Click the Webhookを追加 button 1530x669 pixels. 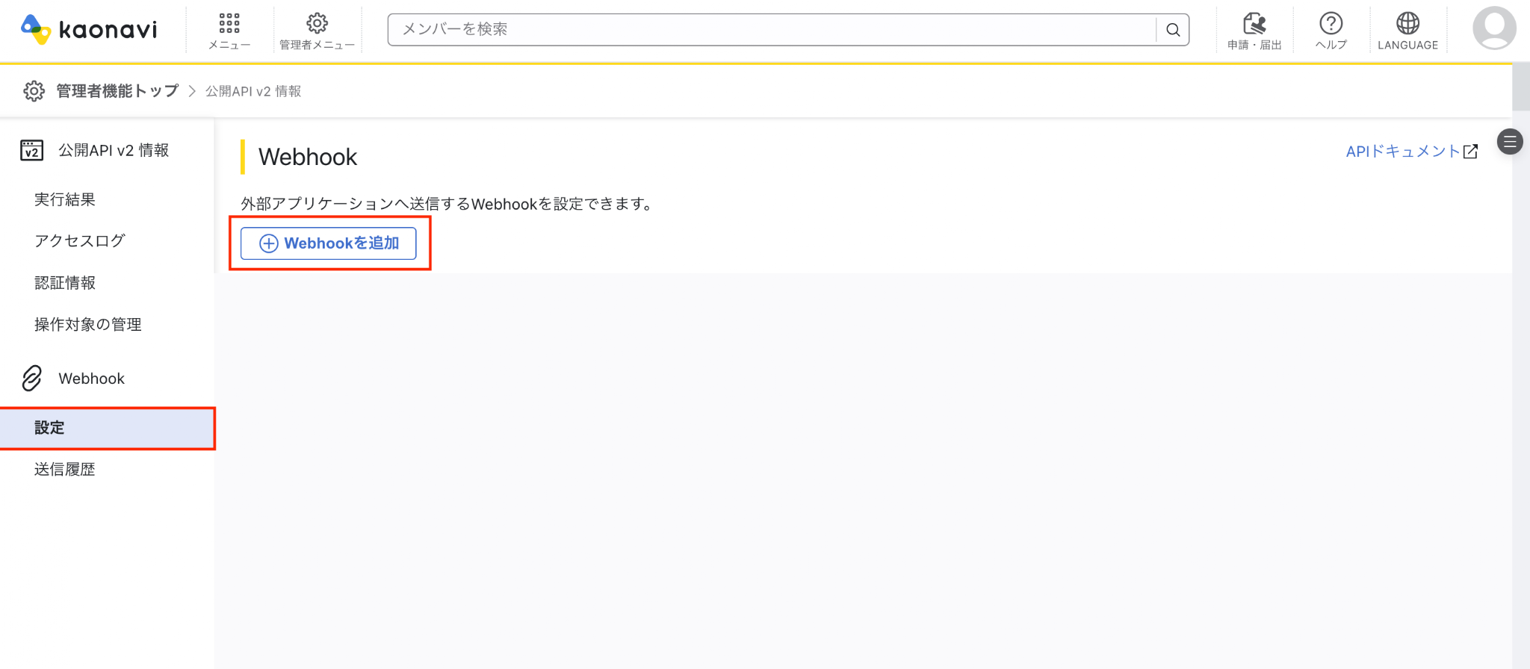coord(328,243)
